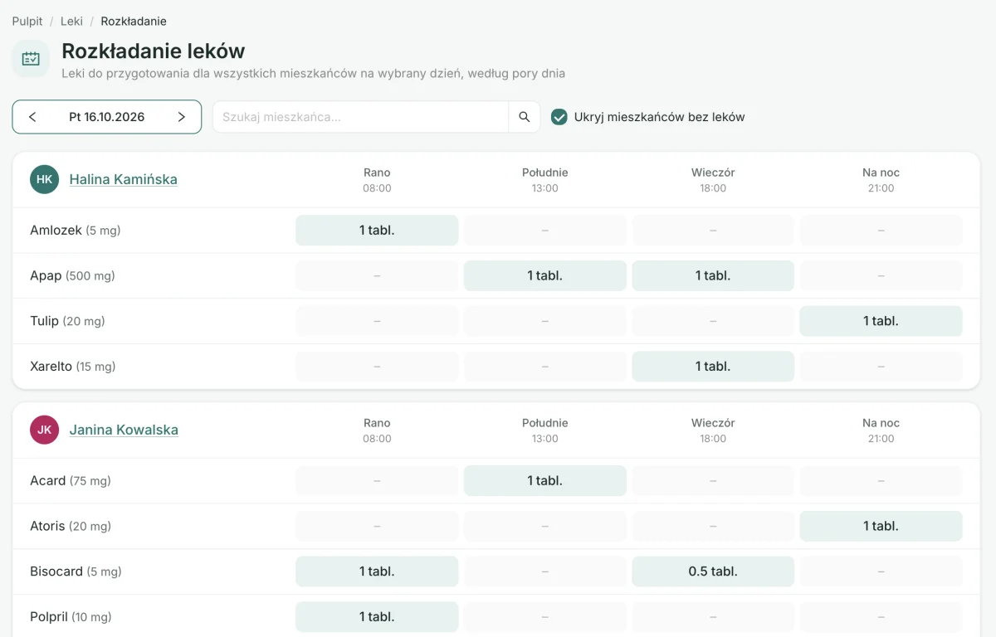
Task: Go to next day with right chevron
Action: click(x=181, y=117)
